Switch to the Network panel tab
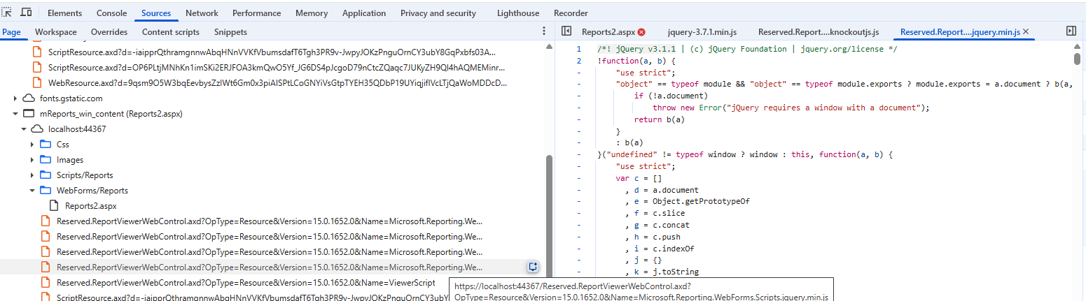 point(202,13)
